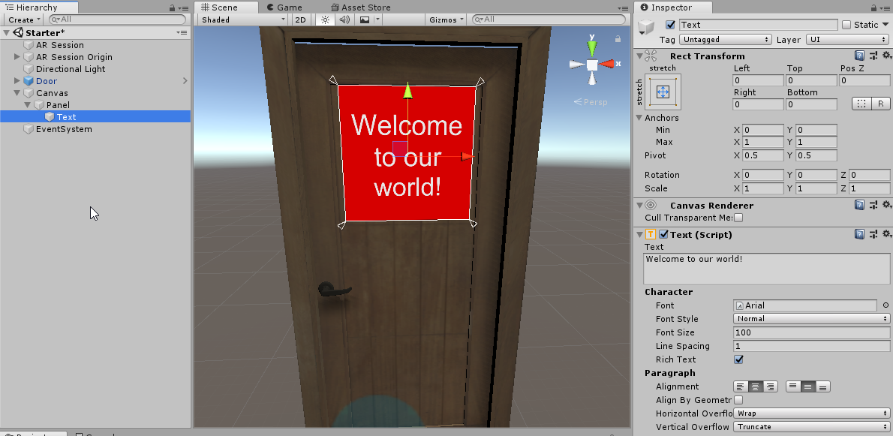The height and width of the screenshot is (436, 893).
Task: Open Text Script help reference icon
Action: pos(859,234)
